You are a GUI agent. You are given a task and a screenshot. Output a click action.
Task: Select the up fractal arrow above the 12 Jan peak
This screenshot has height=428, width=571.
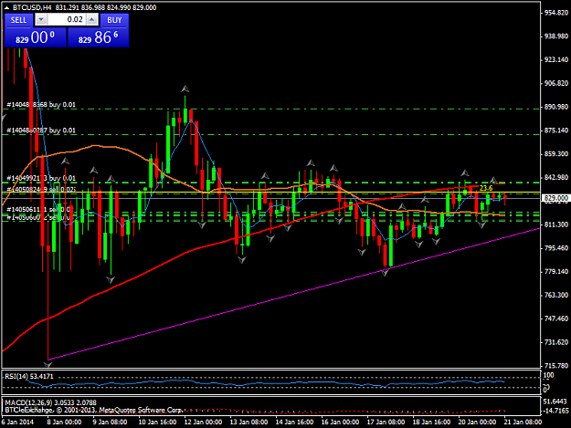coord(185,89)
